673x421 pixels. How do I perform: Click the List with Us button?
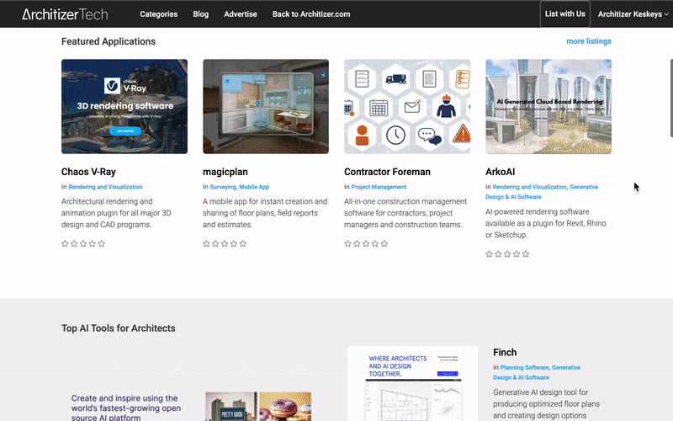pos(564,13)
